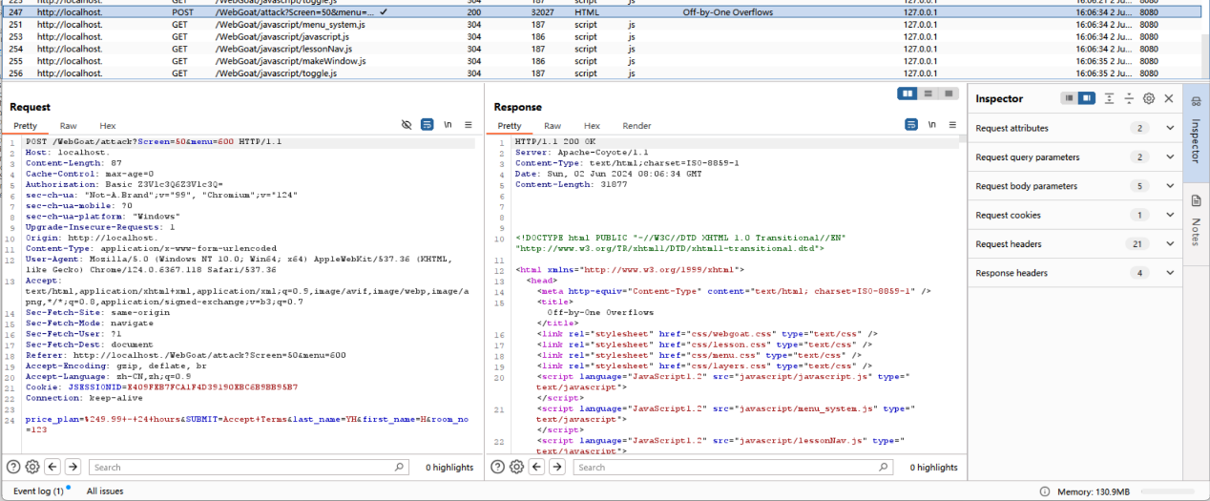Image resolution: width=1210 pixels, height=501 pixels.
Task: Toggle Request pretty-print message format icon
Action: tap(428, 125)
